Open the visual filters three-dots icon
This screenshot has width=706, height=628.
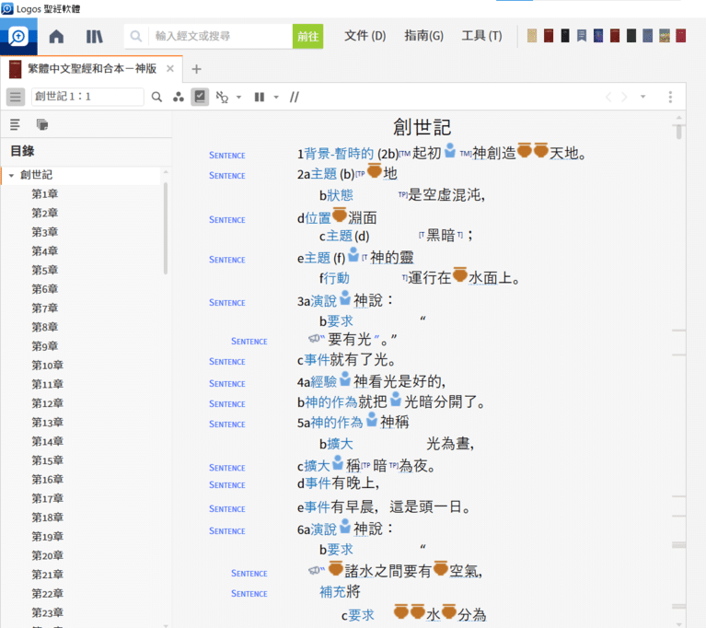(x=179, y=97)
